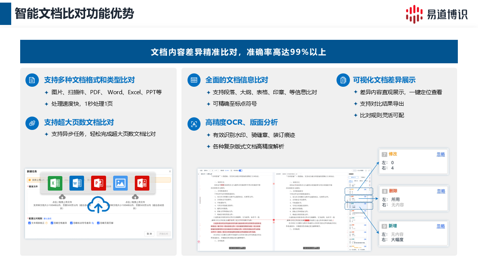Click the blue Word file icon
Screen dimensions: 478x268
click(77, 183)
